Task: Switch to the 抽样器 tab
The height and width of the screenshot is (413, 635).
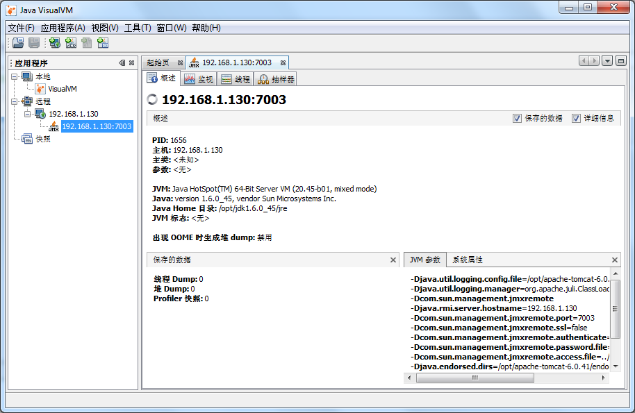Action: coord(276,79)
